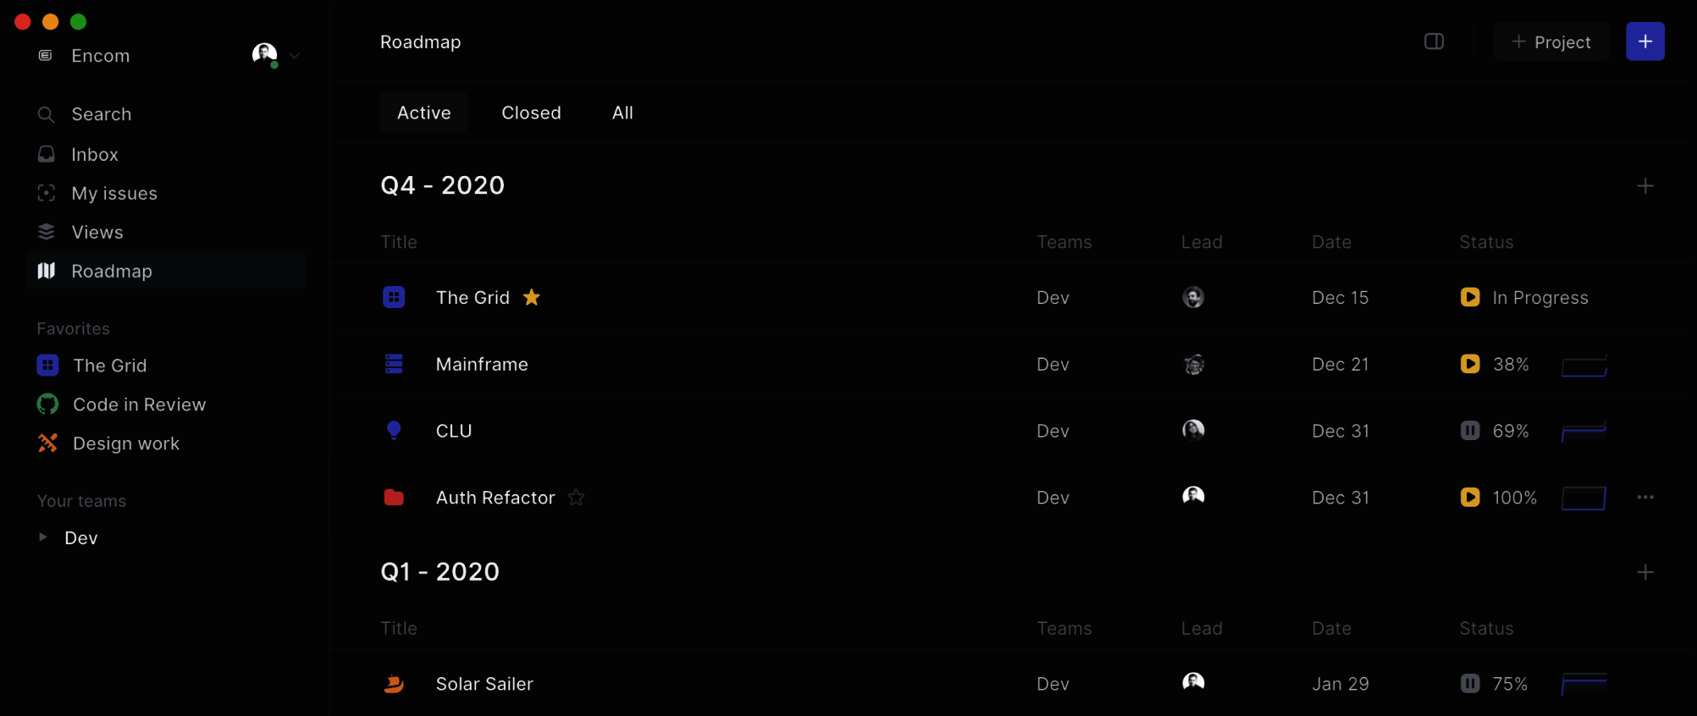The image size is (1697, 716).
Task: Click Auth Refactor's progress bar
Action: coord(1584,498)
